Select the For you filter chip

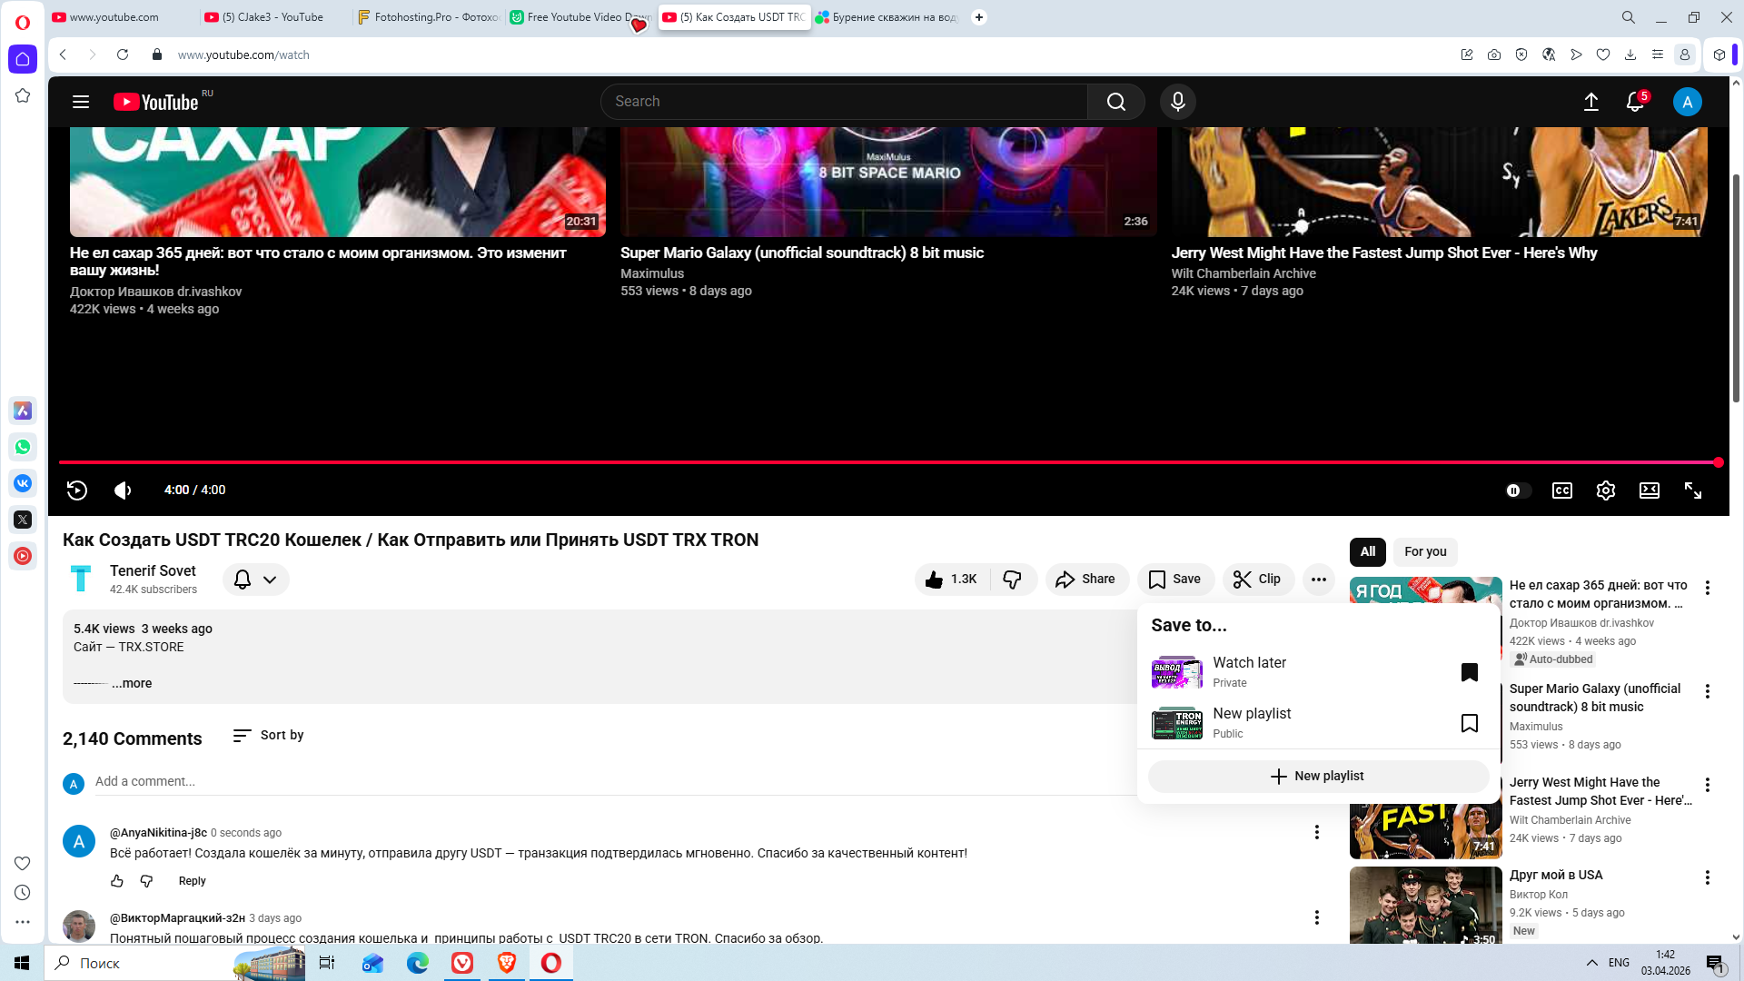(x=1424, y=551)
